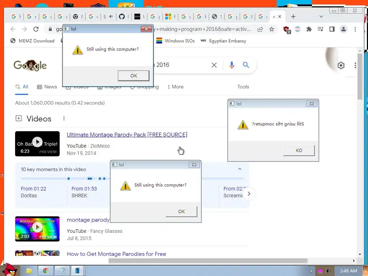Close the active Chrome tab
Viewport: 368px width, 276px height.
coord(280,17)
